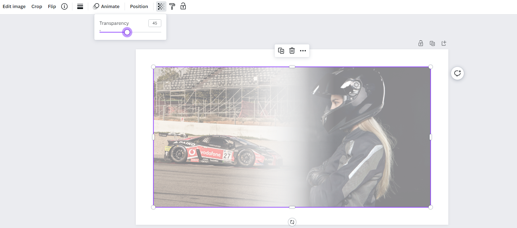Click the Transparency slider handle
Image resolution: width=517 pixels, height=228 pixels.
pyautogui.click(x=127, y=32)
